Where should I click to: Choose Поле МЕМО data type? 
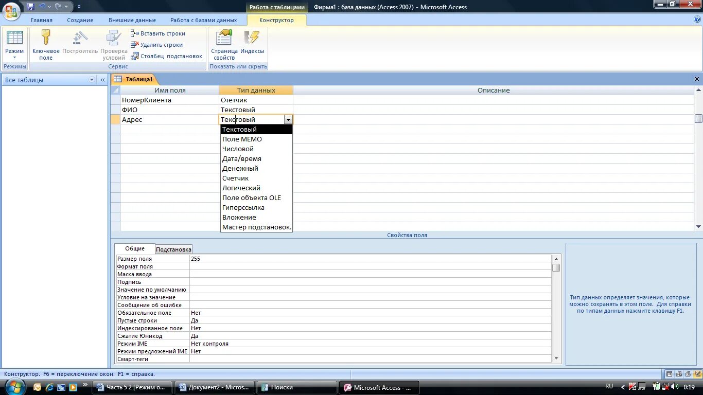pyautogui.click(x=256, y=139)
